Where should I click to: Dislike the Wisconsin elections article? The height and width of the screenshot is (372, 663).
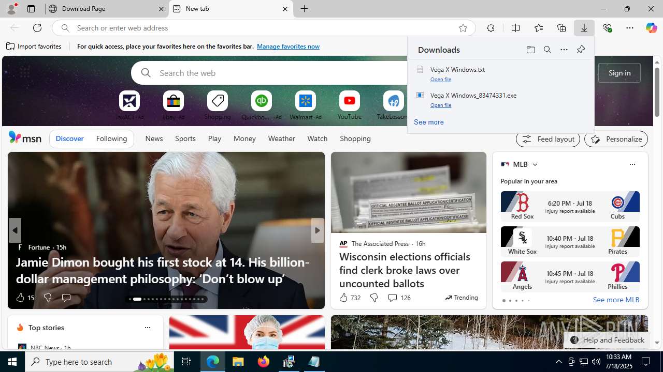(373, 298)
